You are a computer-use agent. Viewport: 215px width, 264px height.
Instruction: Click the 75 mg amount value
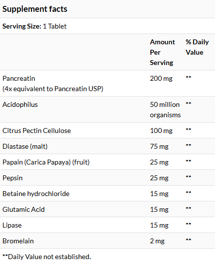[159, 146]
